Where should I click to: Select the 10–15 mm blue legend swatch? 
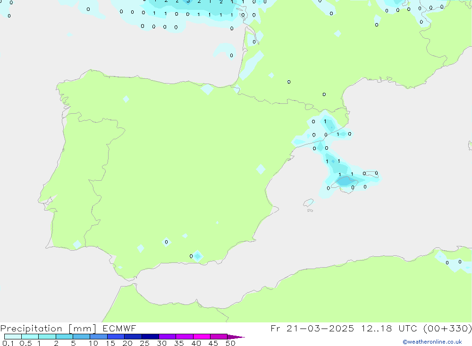pos(99,337)
